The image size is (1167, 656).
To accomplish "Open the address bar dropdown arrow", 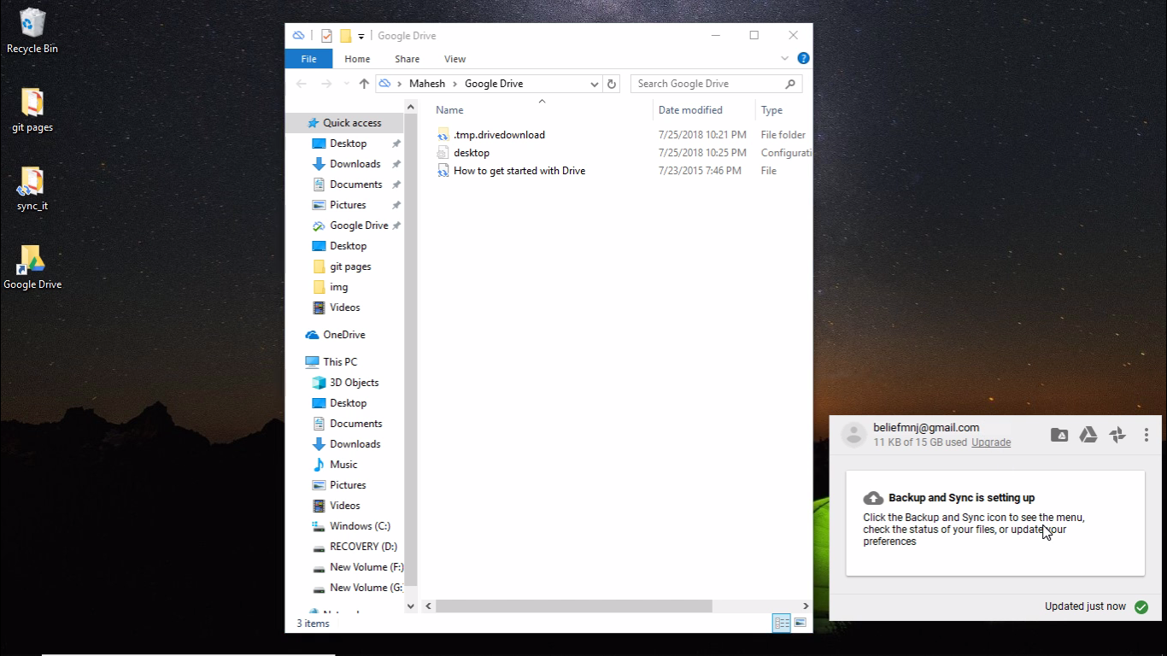I will 594,83.
